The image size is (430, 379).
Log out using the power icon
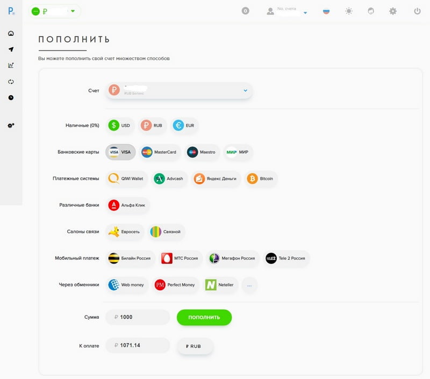418,11
